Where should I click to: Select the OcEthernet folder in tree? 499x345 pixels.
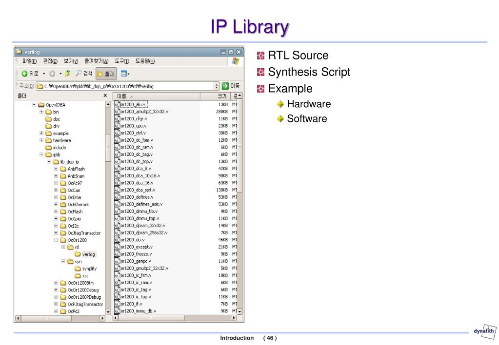click(75, 205)
